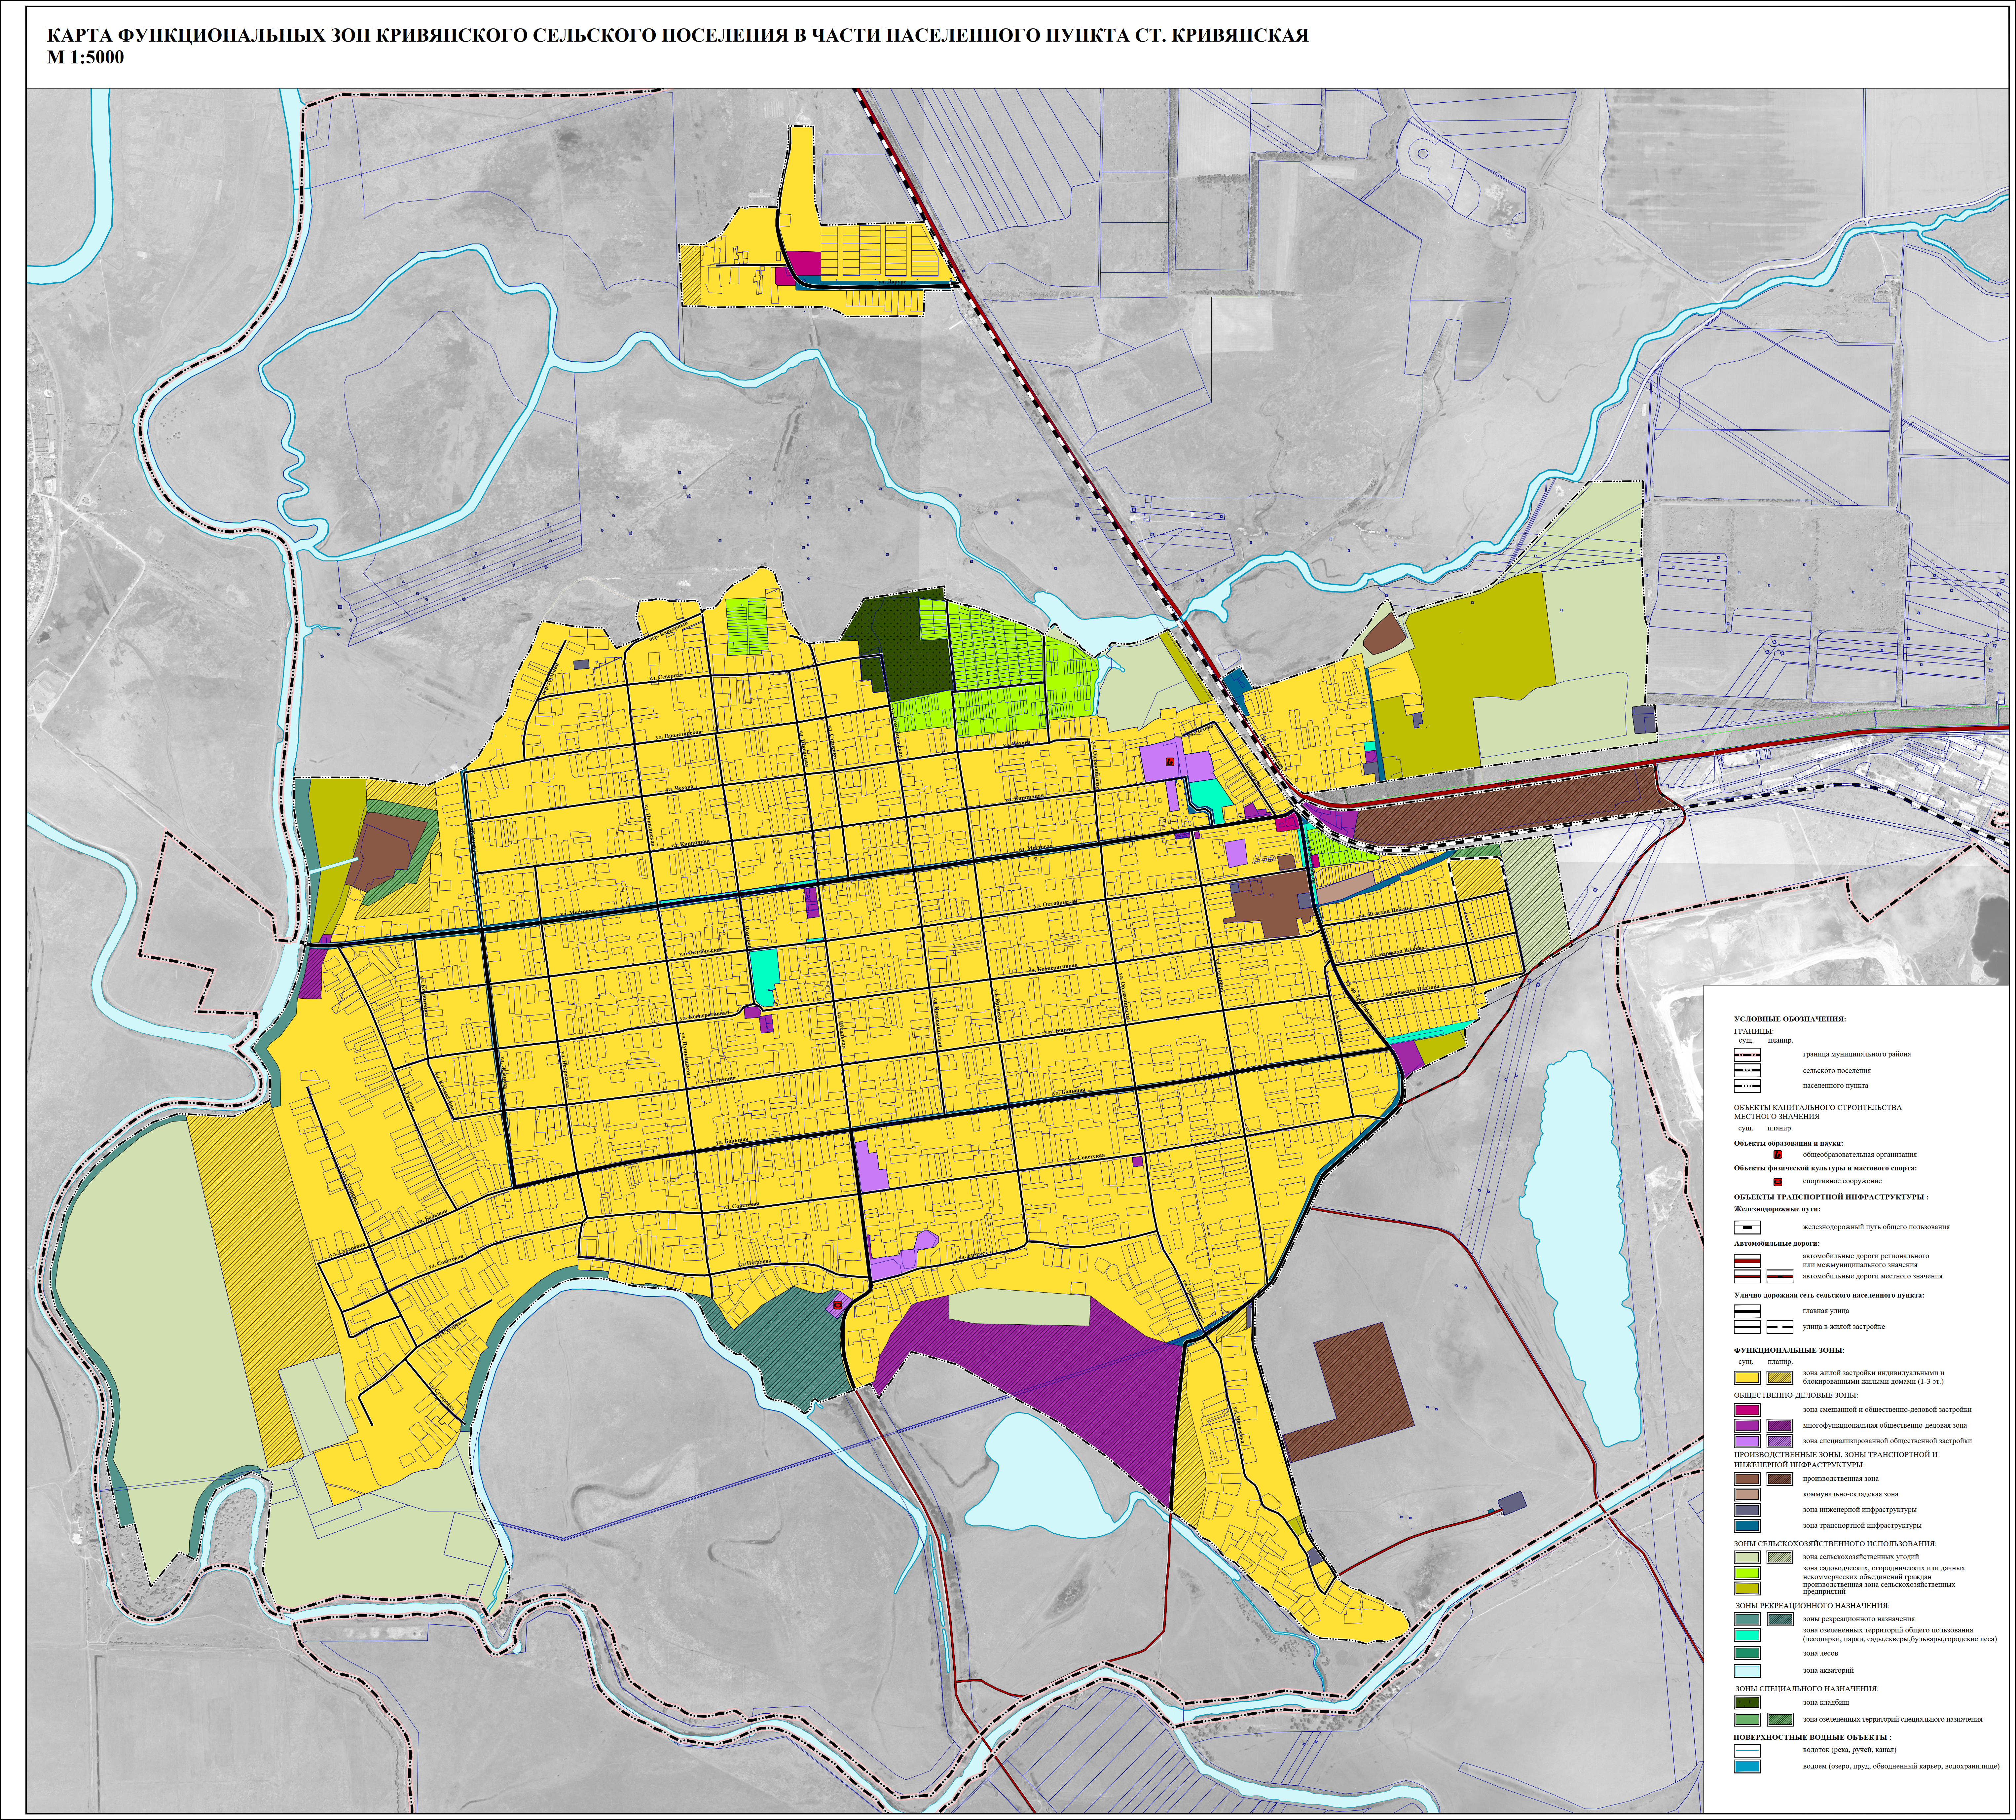Pick the solid многофункциональная общественно-деловая зона swatch

pos(1747,1426)
